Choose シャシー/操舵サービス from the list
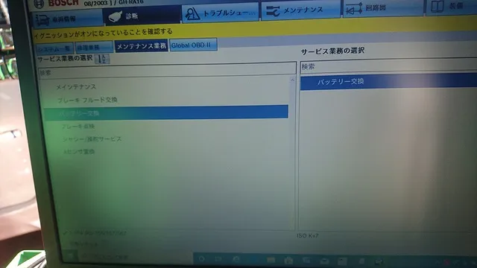 [92, 139]
